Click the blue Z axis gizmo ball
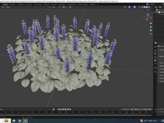This screenshot has width=164, height=123. coord(147,14)
